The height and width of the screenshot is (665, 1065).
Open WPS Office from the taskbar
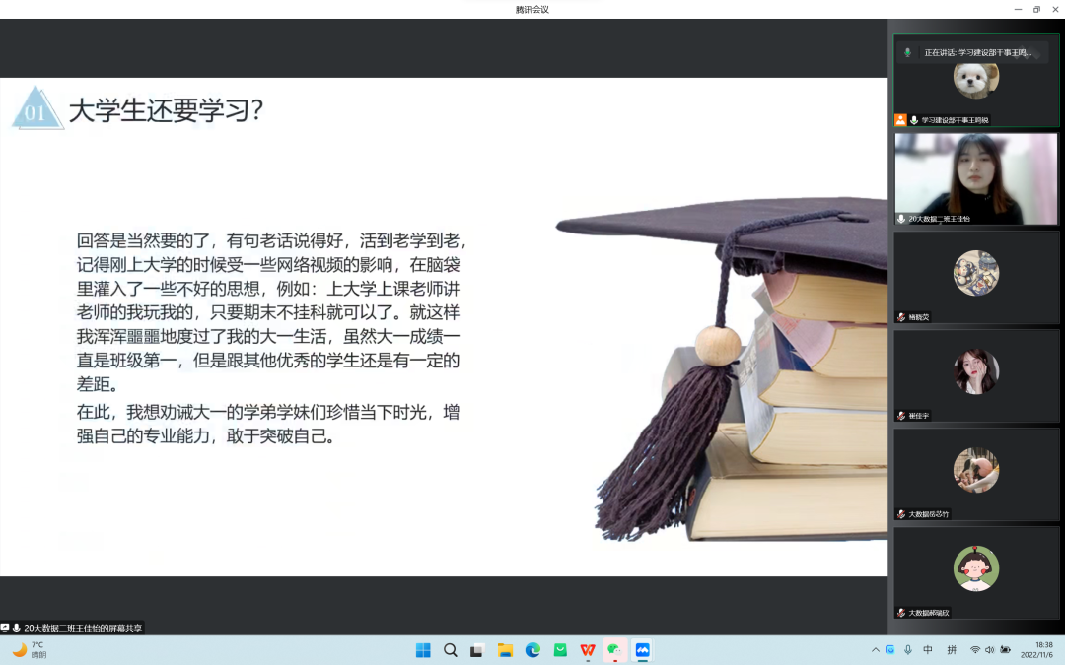588,650
